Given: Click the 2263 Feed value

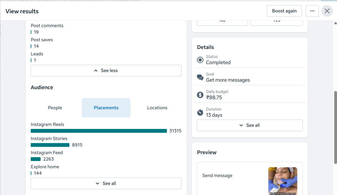Looking at the screenshot, I should [48, 159].
